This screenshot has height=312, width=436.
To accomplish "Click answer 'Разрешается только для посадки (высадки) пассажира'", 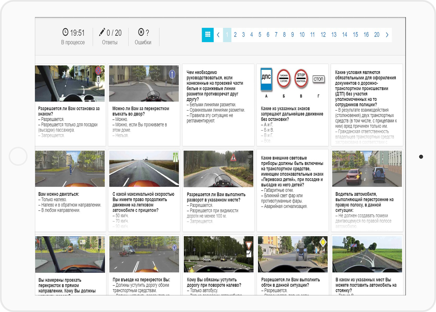I will pos(68,127).
